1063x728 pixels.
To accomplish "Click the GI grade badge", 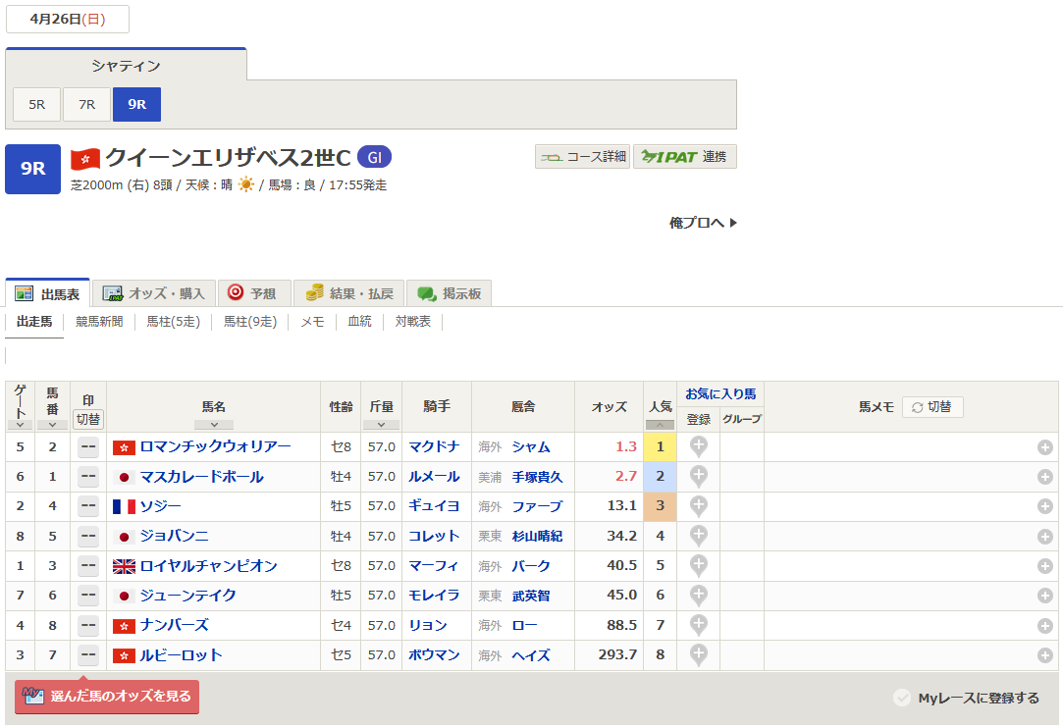I will (x=374, y=157).
